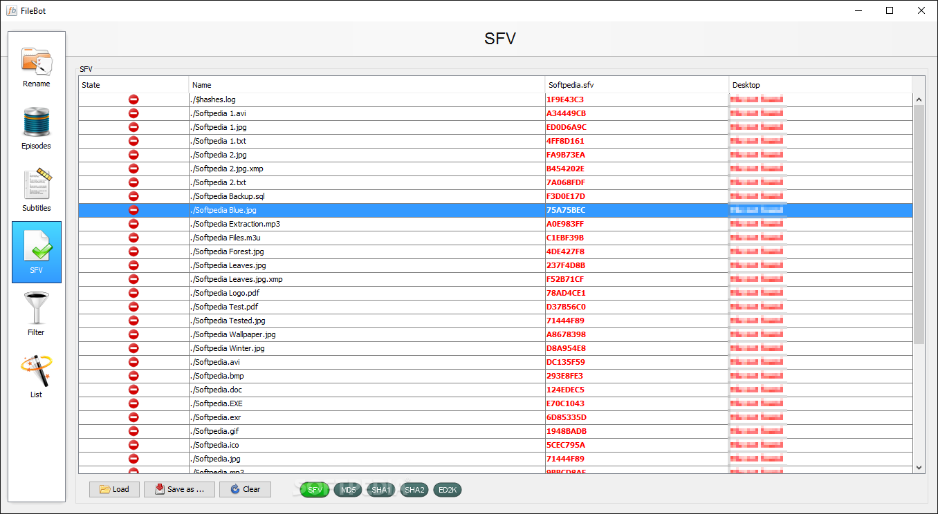
Task: Click checksum value A34449CB
Action: (x=566, y=113)
